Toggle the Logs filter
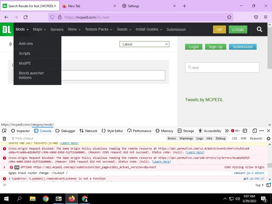Screen dimensions: 272x204 200,138
